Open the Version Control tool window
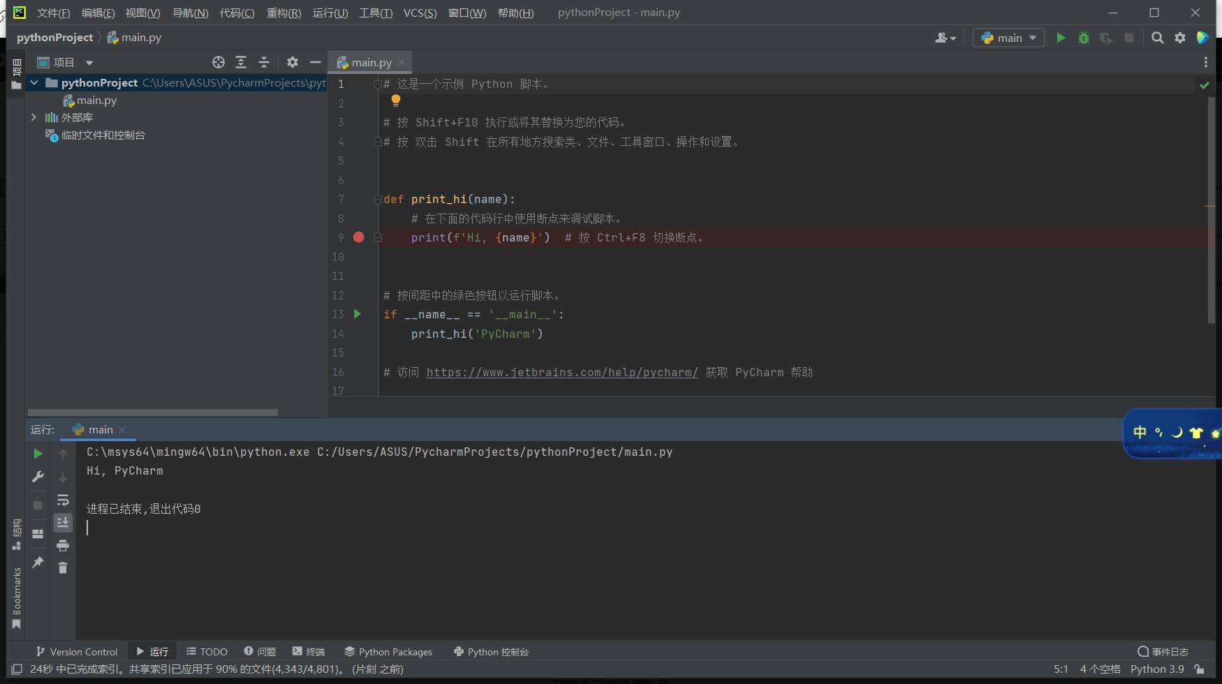1222x684 pixels. 77,652
